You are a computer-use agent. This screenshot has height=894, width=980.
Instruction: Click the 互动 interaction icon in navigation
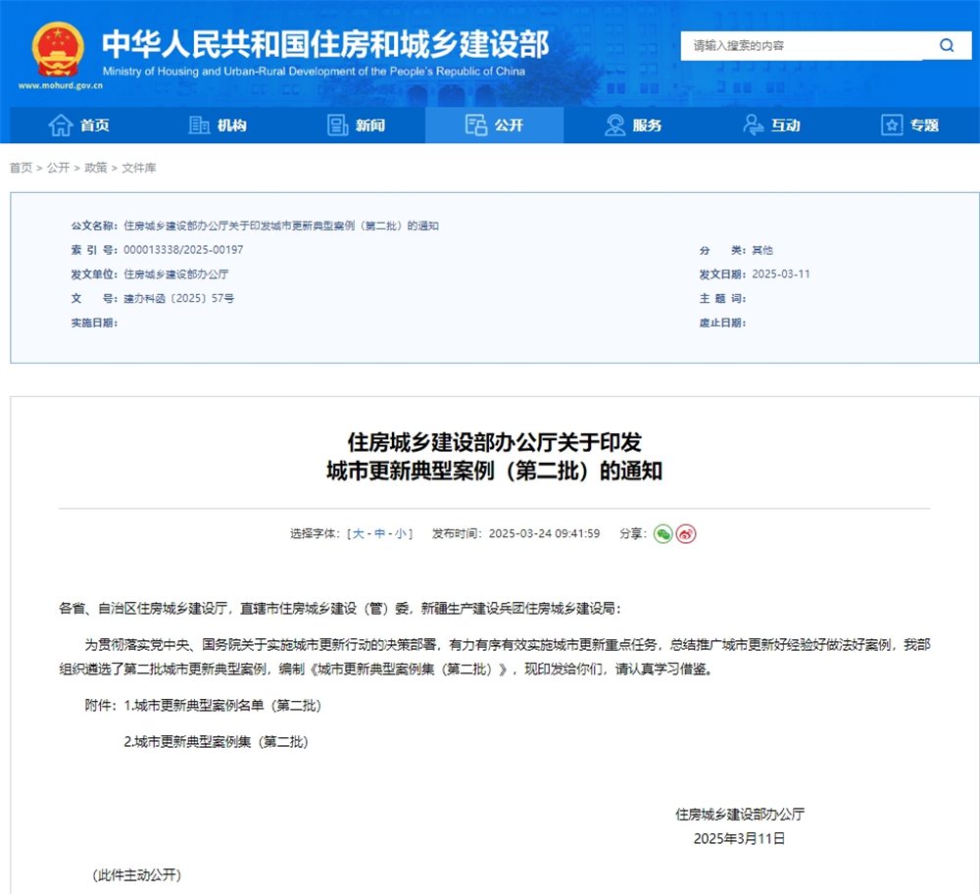753,125
